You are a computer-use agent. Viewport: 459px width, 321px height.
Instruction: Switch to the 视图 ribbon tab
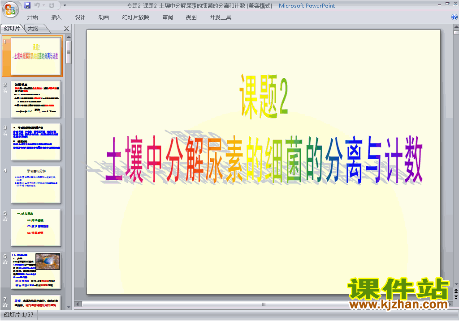click(191, 17)
